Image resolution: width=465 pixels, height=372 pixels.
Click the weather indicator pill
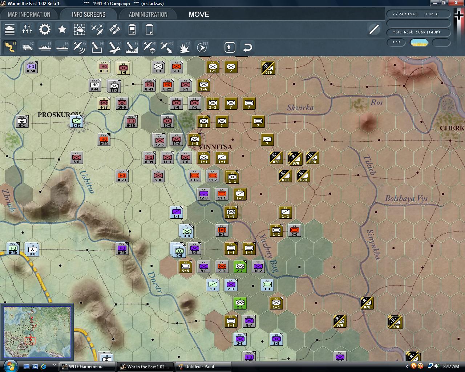[419, 42]
